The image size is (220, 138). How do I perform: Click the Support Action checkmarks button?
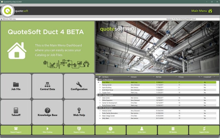pos(204,130)
